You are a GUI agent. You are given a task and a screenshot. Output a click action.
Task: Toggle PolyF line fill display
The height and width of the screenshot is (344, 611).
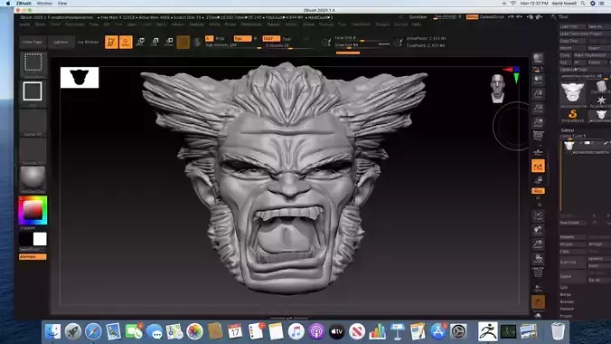538,272
